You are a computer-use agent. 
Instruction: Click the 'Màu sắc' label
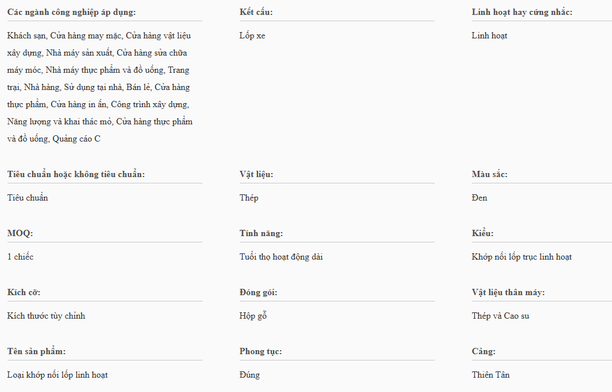[489, 174]
